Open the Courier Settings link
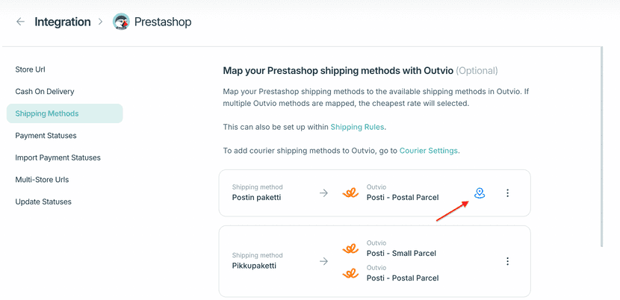Image resolution: width=620 pixels, height=300 pixels. 428,151
